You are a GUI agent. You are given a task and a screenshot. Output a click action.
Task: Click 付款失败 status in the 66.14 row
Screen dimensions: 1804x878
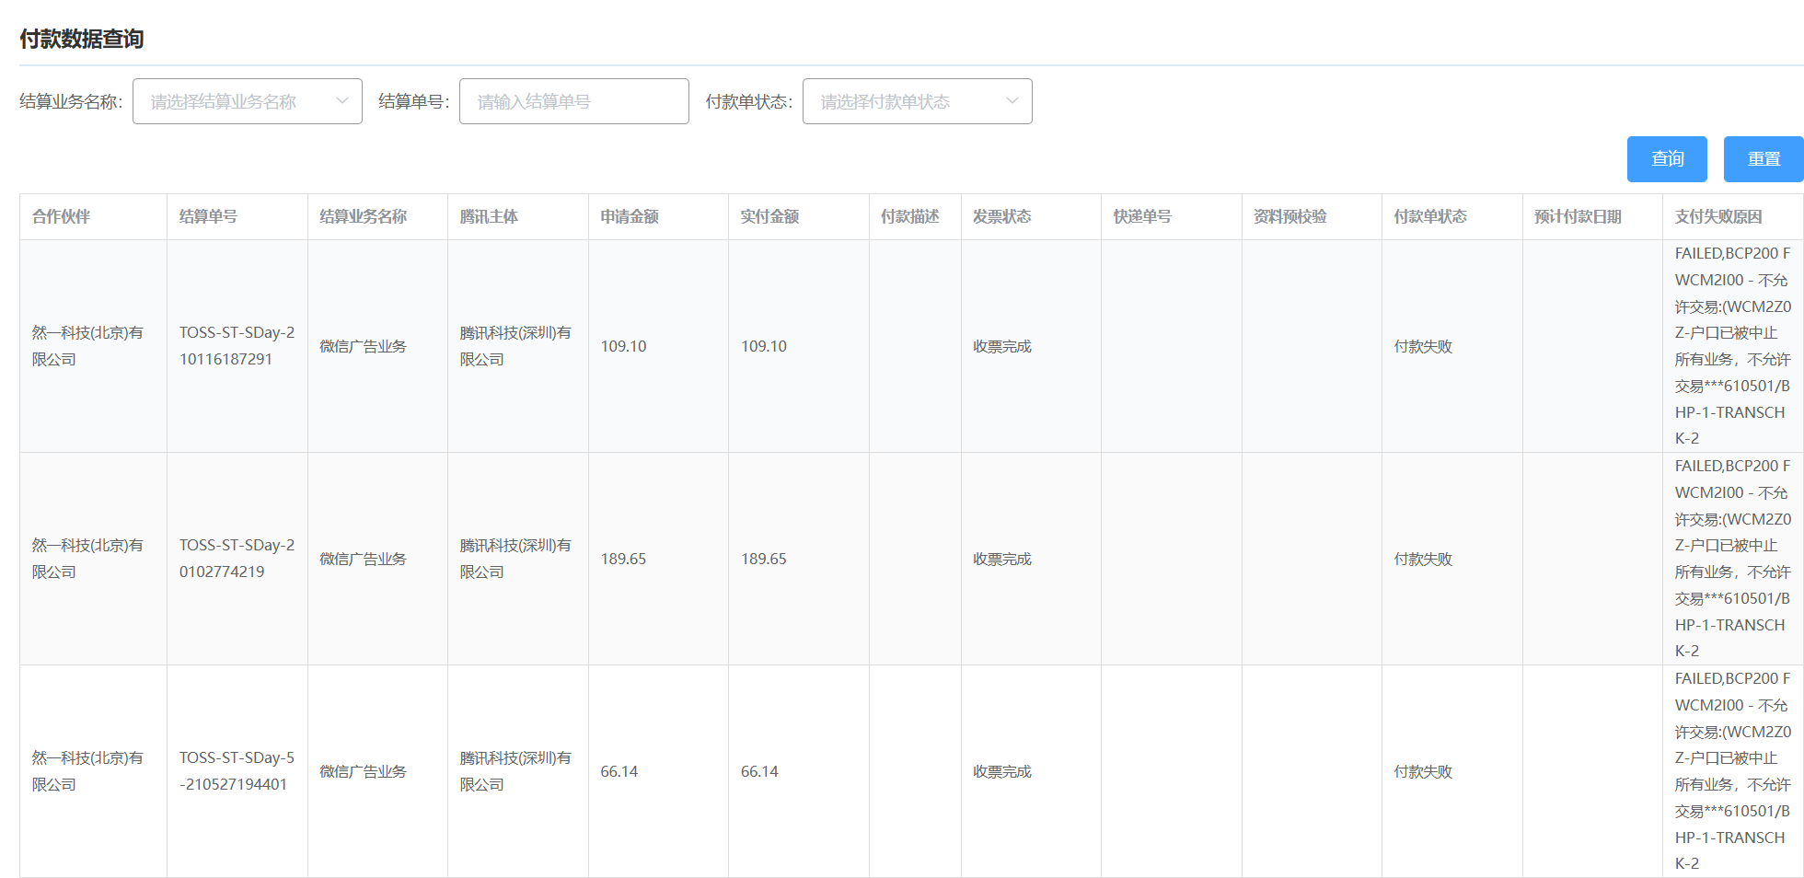(1423, 771)
